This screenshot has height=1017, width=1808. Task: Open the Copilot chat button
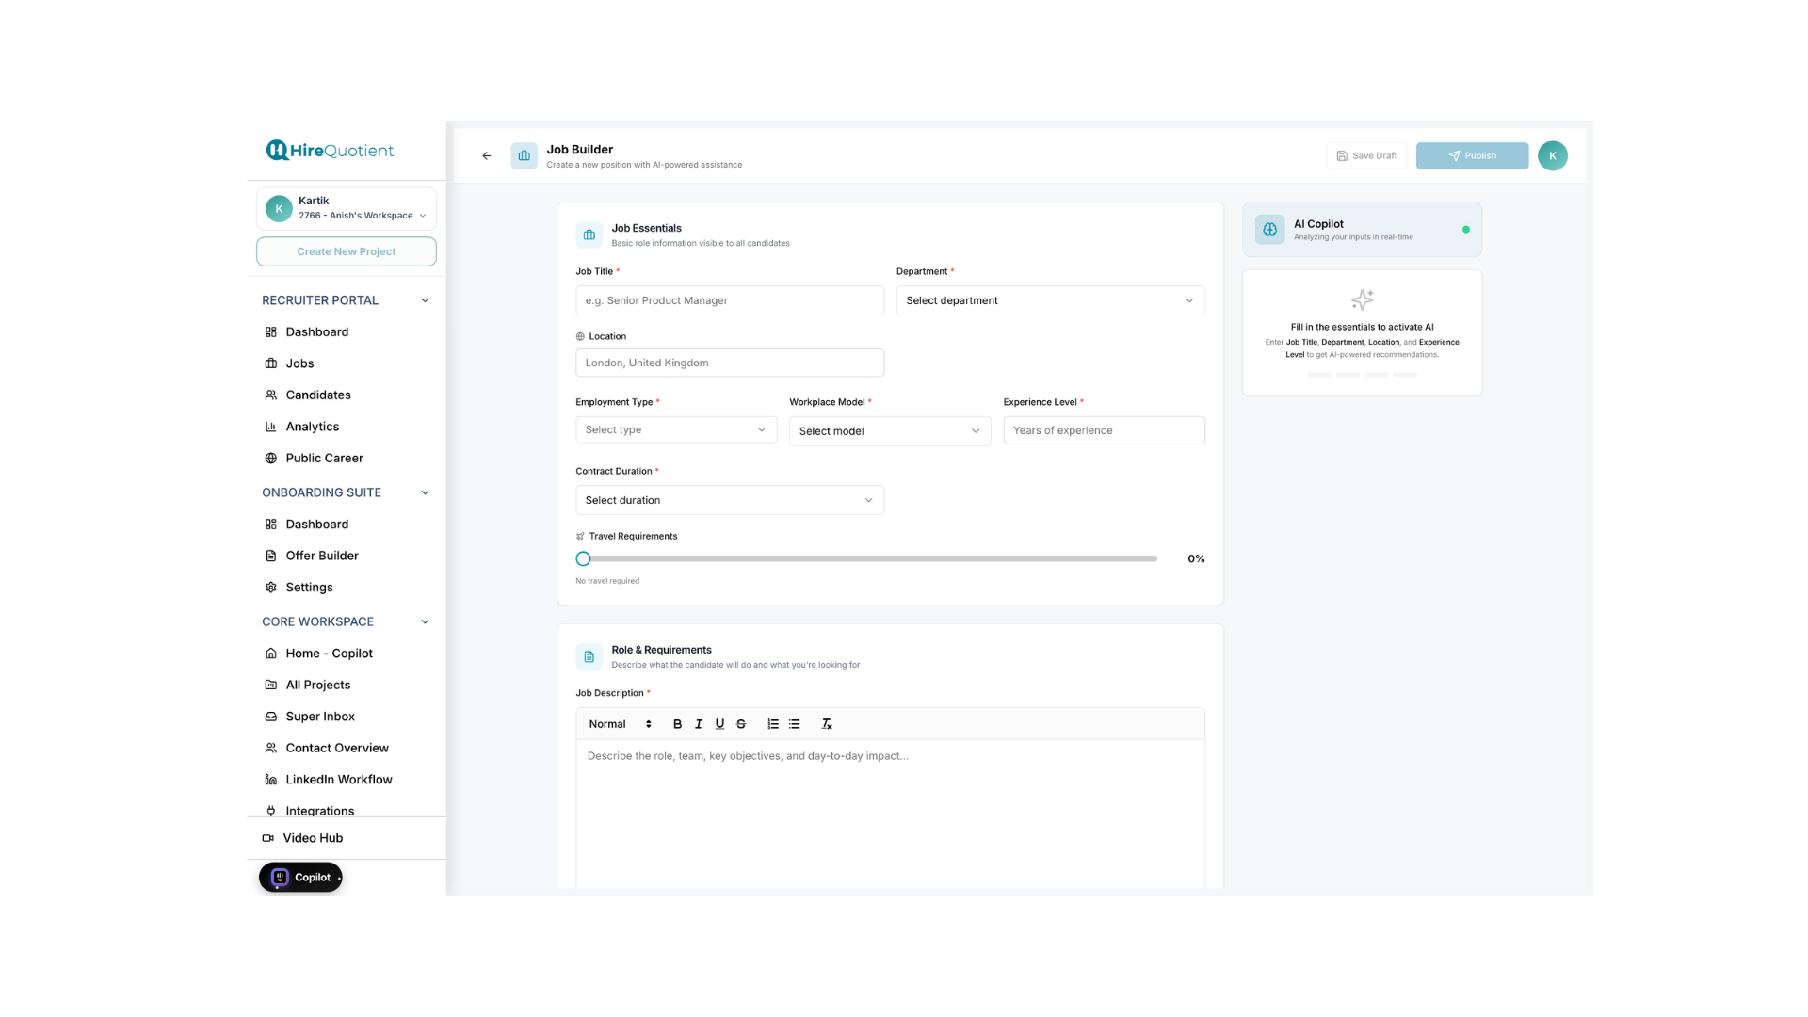tap(300, 877)
